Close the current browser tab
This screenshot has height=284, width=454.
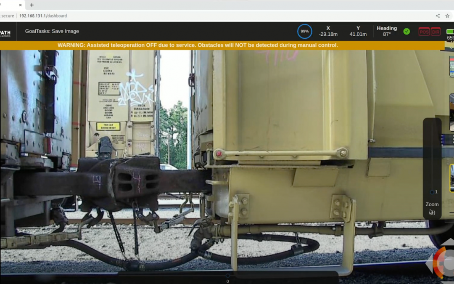click(x=20, y=5)
